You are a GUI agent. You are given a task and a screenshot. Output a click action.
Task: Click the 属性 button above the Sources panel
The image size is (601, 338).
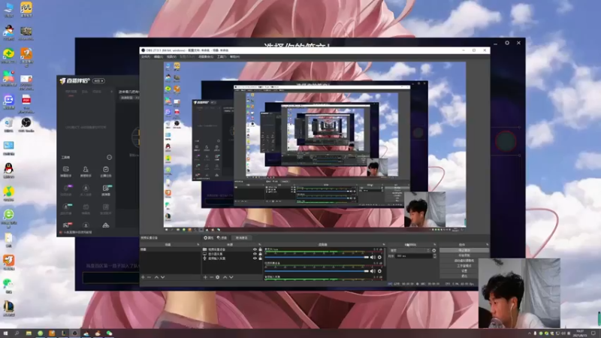click(x=208, y=238)
